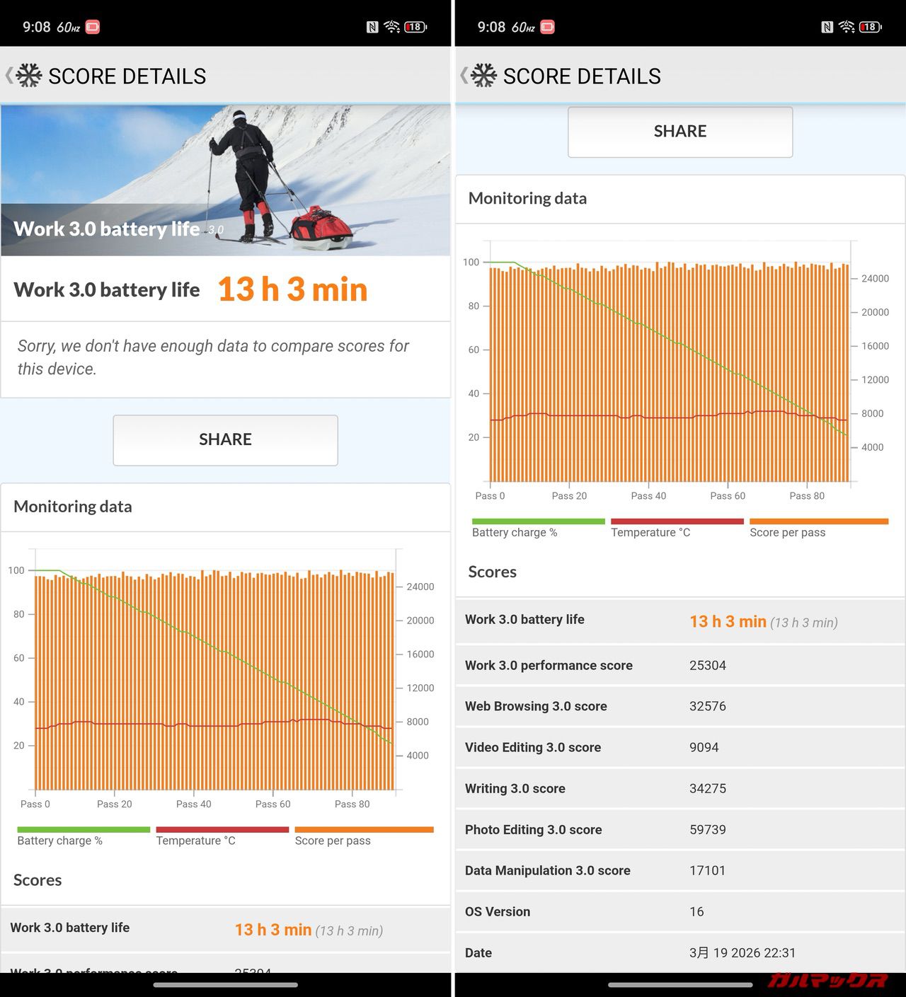Select the Photo Editing 3.0 score row
The image size is (906, 997).
(679, 829)
